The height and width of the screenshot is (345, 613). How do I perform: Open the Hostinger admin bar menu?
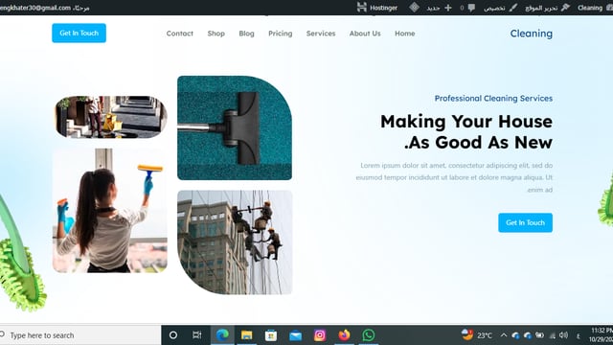[377, 8]
